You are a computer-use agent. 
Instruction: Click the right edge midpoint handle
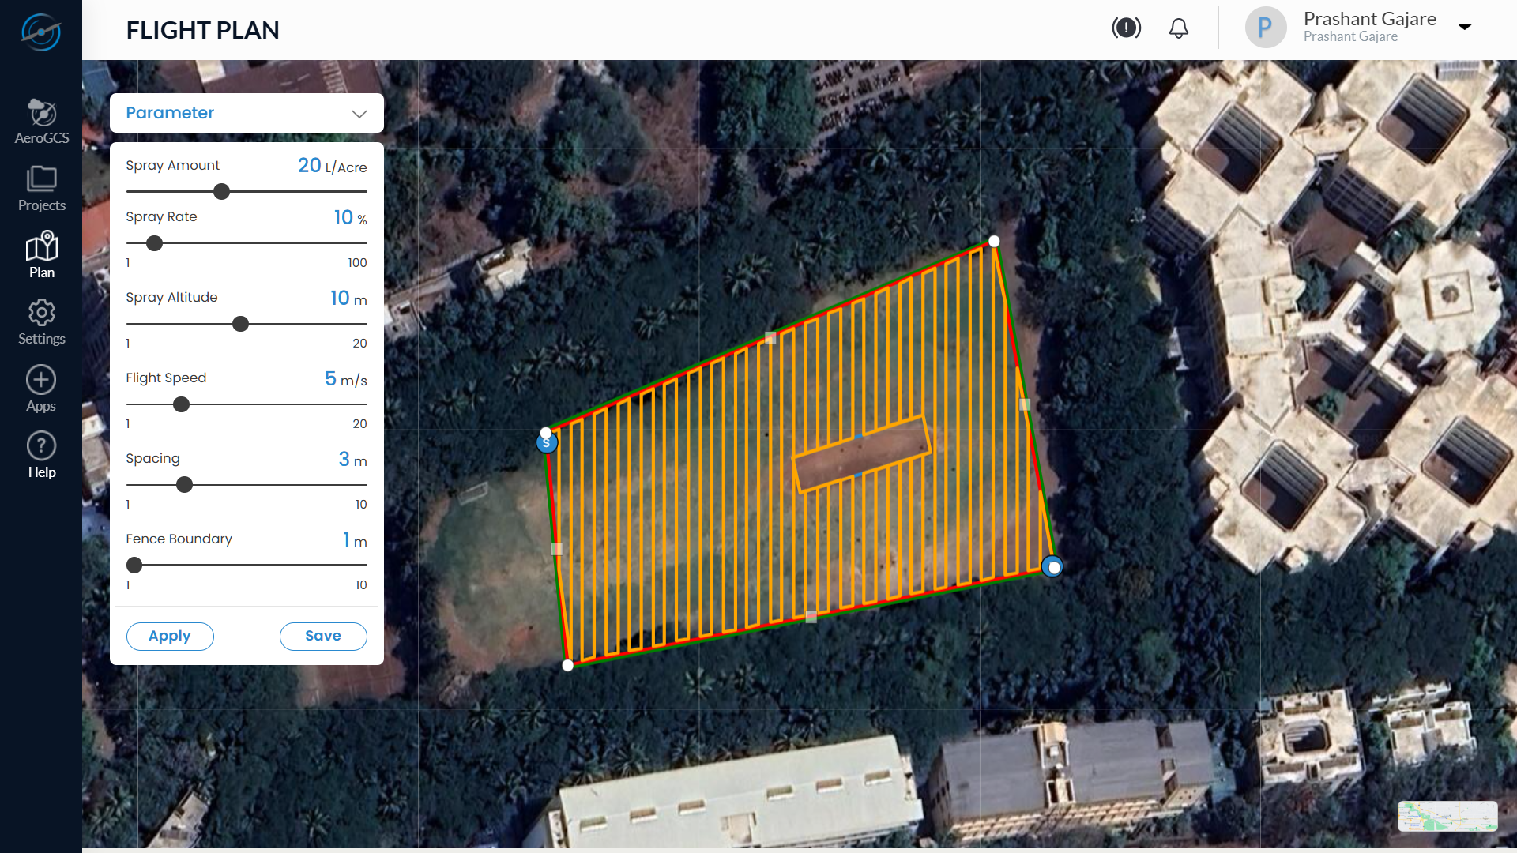1025,405
